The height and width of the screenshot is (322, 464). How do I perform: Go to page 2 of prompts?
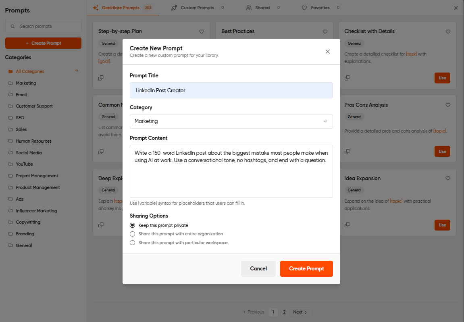284,312
